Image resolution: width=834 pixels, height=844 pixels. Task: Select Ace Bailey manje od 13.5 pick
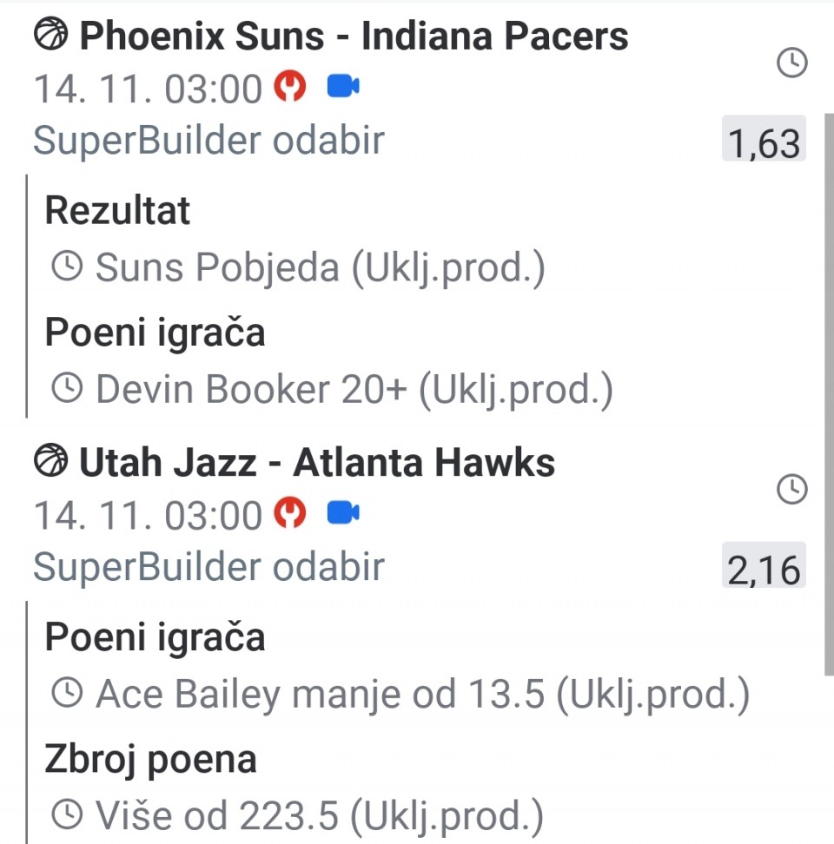click(422, 694)
